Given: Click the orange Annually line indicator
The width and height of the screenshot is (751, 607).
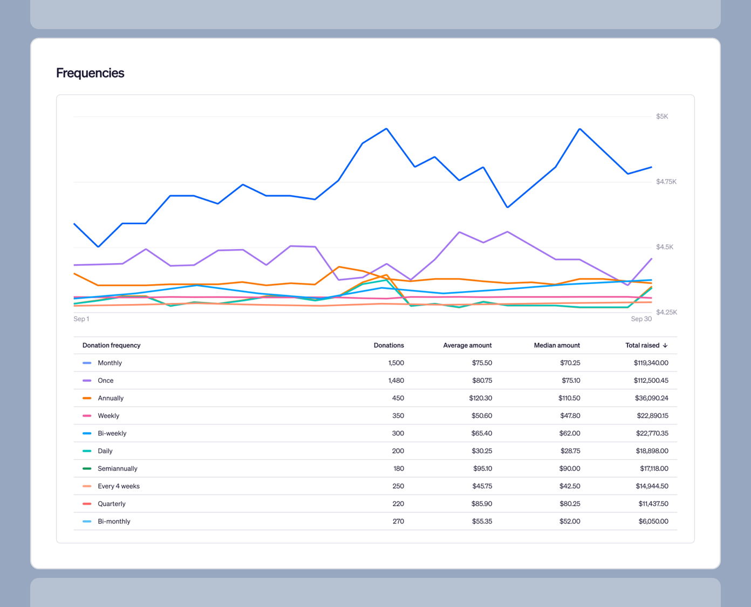Looking at the screenshot, I should pos(87,398).
